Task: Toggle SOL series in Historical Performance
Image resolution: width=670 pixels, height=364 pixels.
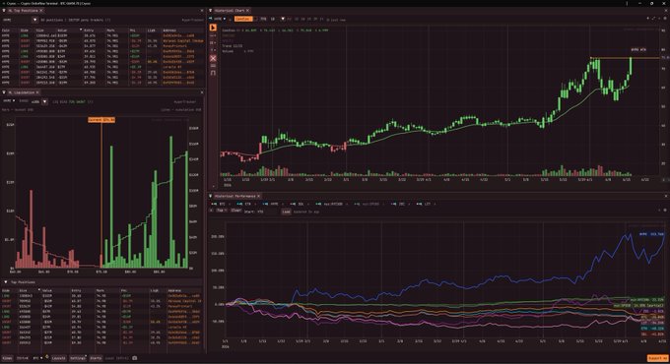Action: [298, 204]
